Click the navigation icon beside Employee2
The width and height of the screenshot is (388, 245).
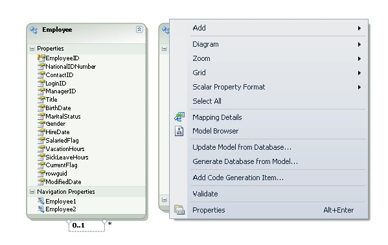41,209
